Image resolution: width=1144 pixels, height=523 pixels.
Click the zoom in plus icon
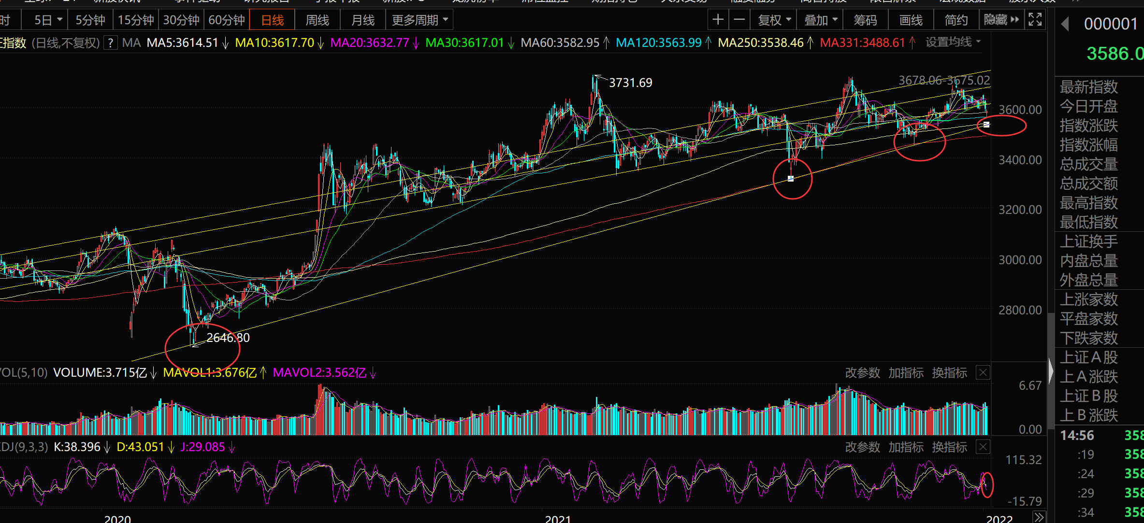click(718, 20)
